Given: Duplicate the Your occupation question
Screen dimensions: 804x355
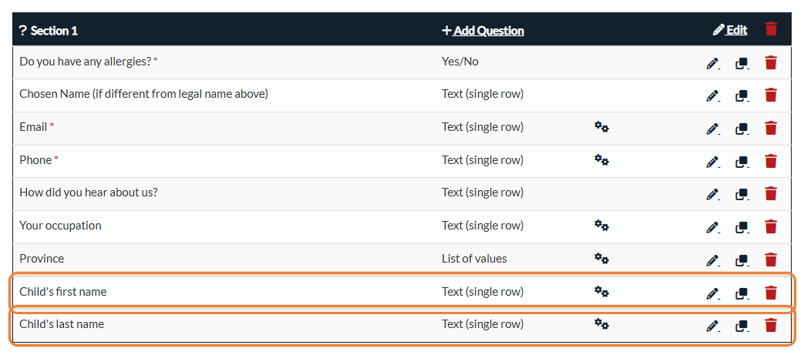Looking at the screenshot, I should point(742,227).
